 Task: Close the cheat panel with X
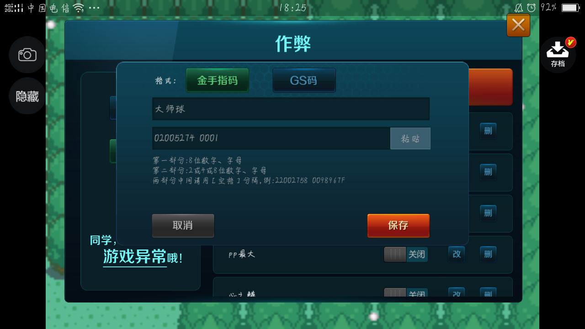pos(518,25)
